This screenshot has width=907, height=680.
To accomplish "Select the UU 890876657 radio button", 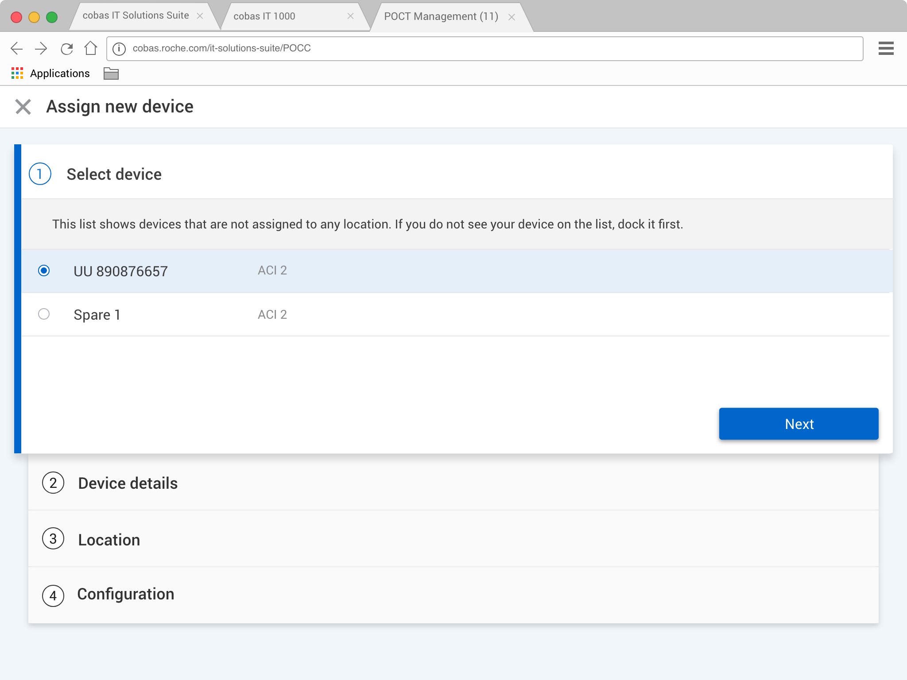I will [x=44, y=270].
